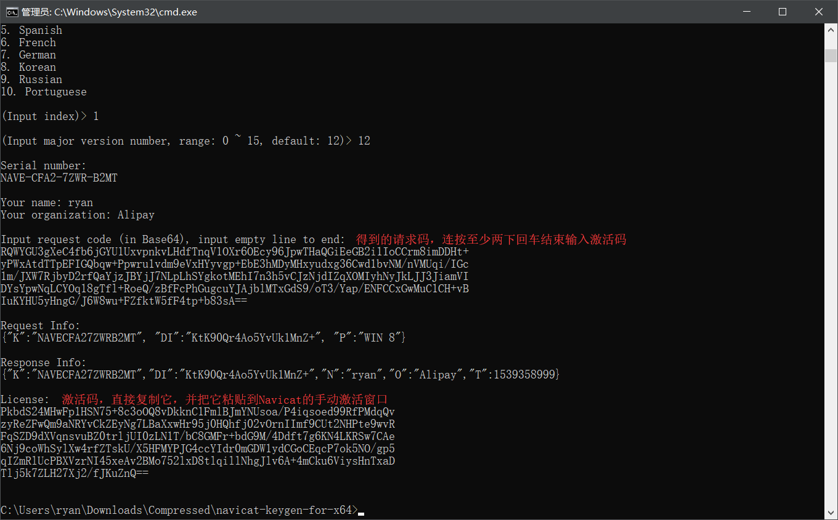Screen dimensions: 838x520
Task: Click the scrollbar down arrow
Action: (831, 513)
